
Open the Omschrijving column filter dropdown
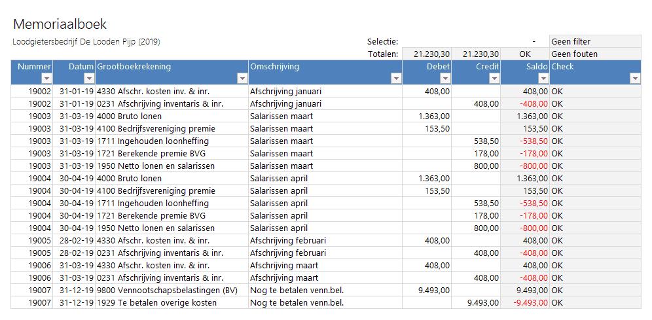click(x=395, y=79)
